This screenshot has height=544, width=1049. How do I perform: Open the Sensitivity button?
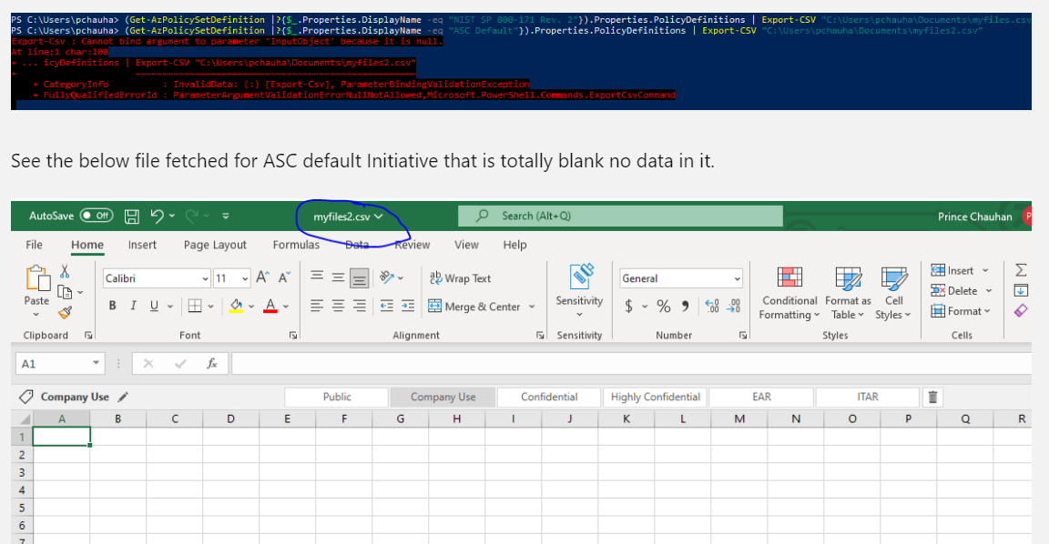point(579,290)
